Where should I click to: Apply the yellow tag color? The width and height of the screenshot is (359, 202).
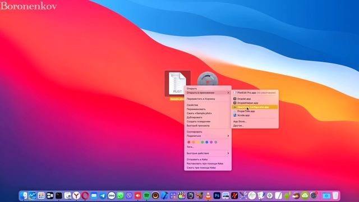coord(198,142)
